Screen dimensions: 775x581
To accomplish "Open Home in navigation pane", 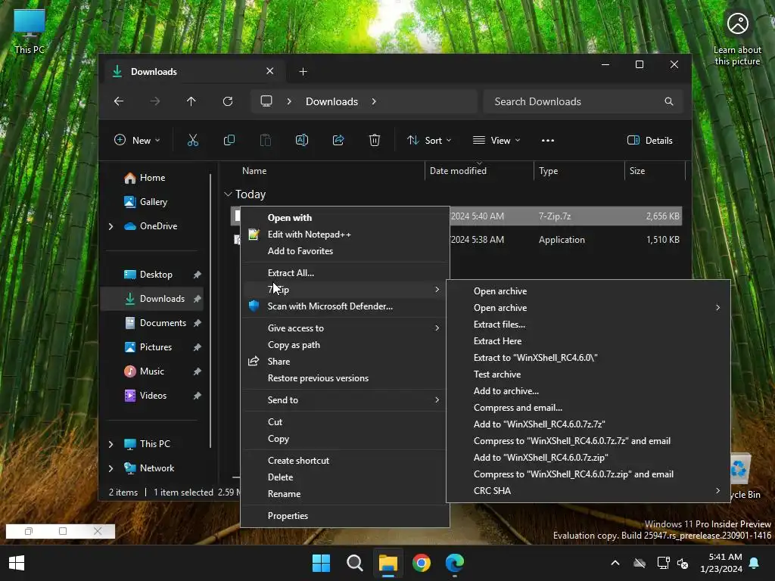I will coord(152,178).
